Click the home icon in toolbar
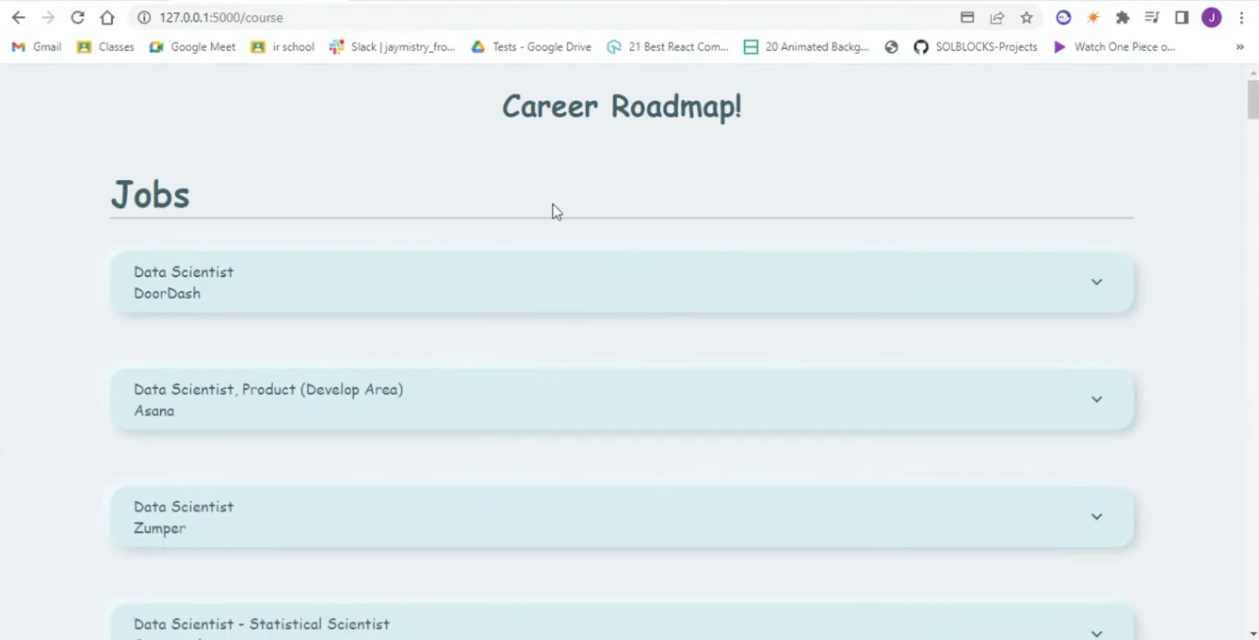 (x=107, y=18)
